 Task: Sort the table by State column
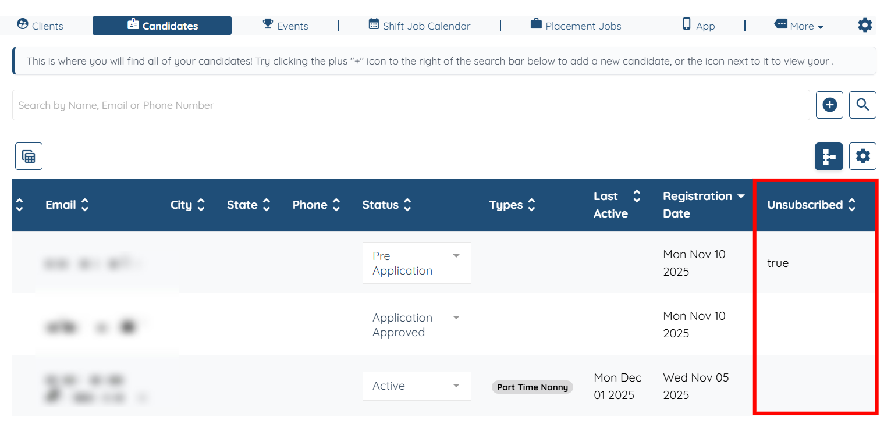coord(249,205)
